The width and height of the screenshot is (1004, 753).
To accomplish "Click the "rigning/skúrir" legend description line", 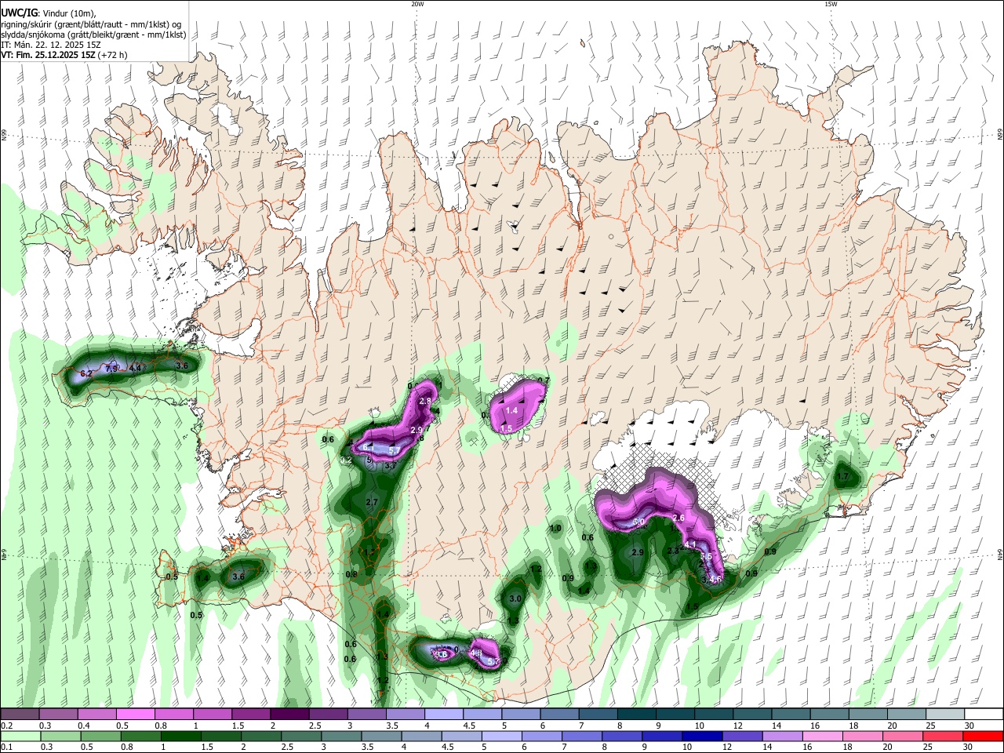I will pos(91,24).
